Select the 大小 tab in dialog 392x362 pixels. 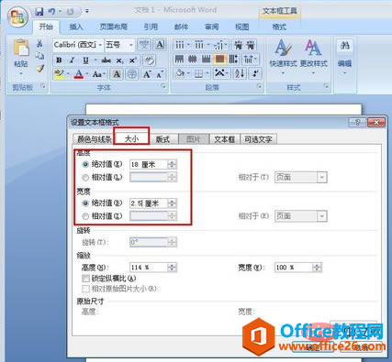click(132, 138)
